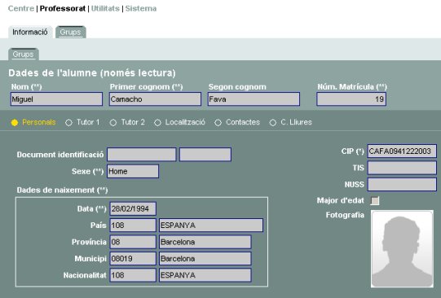This screenshot has width=441, height=298.
Task: Click the Nacionalitat name field ESPANYA
Action: click(205, 275)
